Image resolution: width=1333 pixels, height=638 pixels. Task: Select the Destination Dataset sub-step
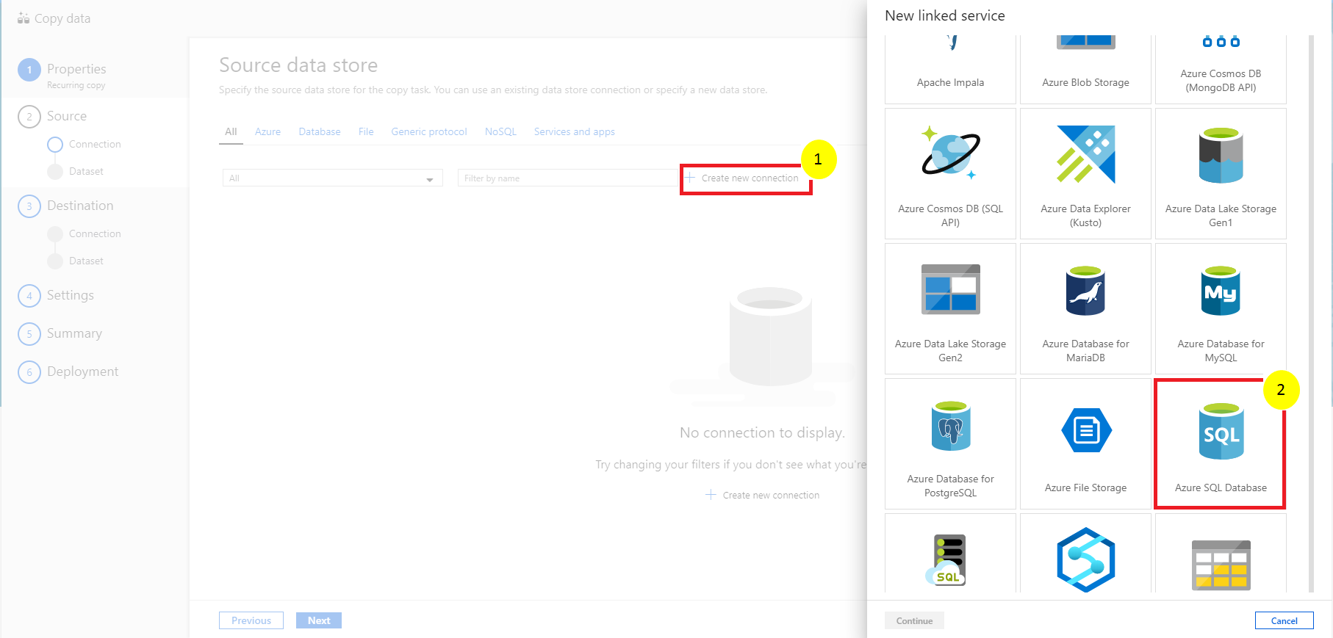point(75,261)
